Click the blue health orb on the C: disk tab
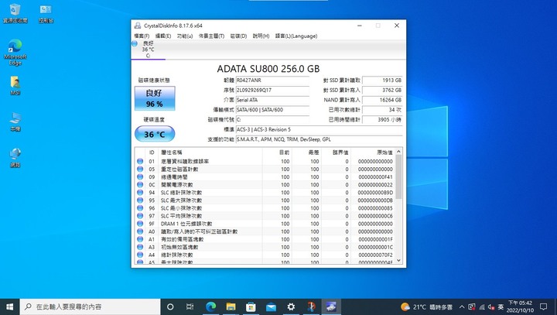 pyautogui.click(x=135, y=44)
